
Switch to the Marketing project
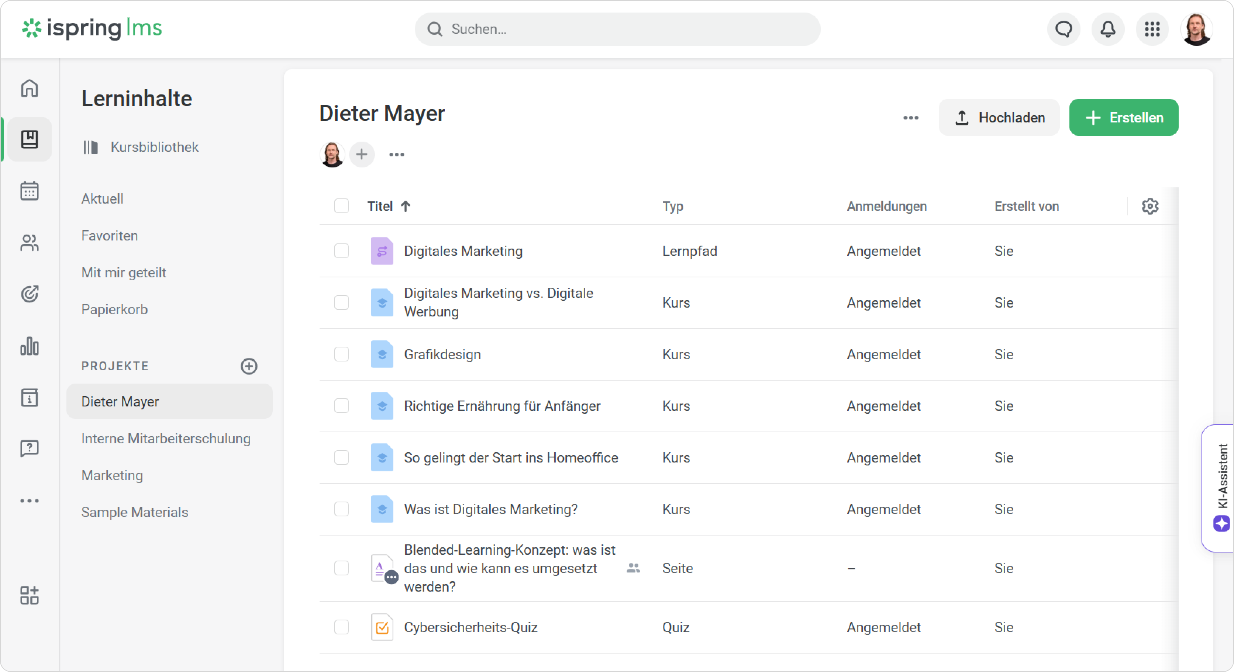pyautogui.click(x=111, y=475)
